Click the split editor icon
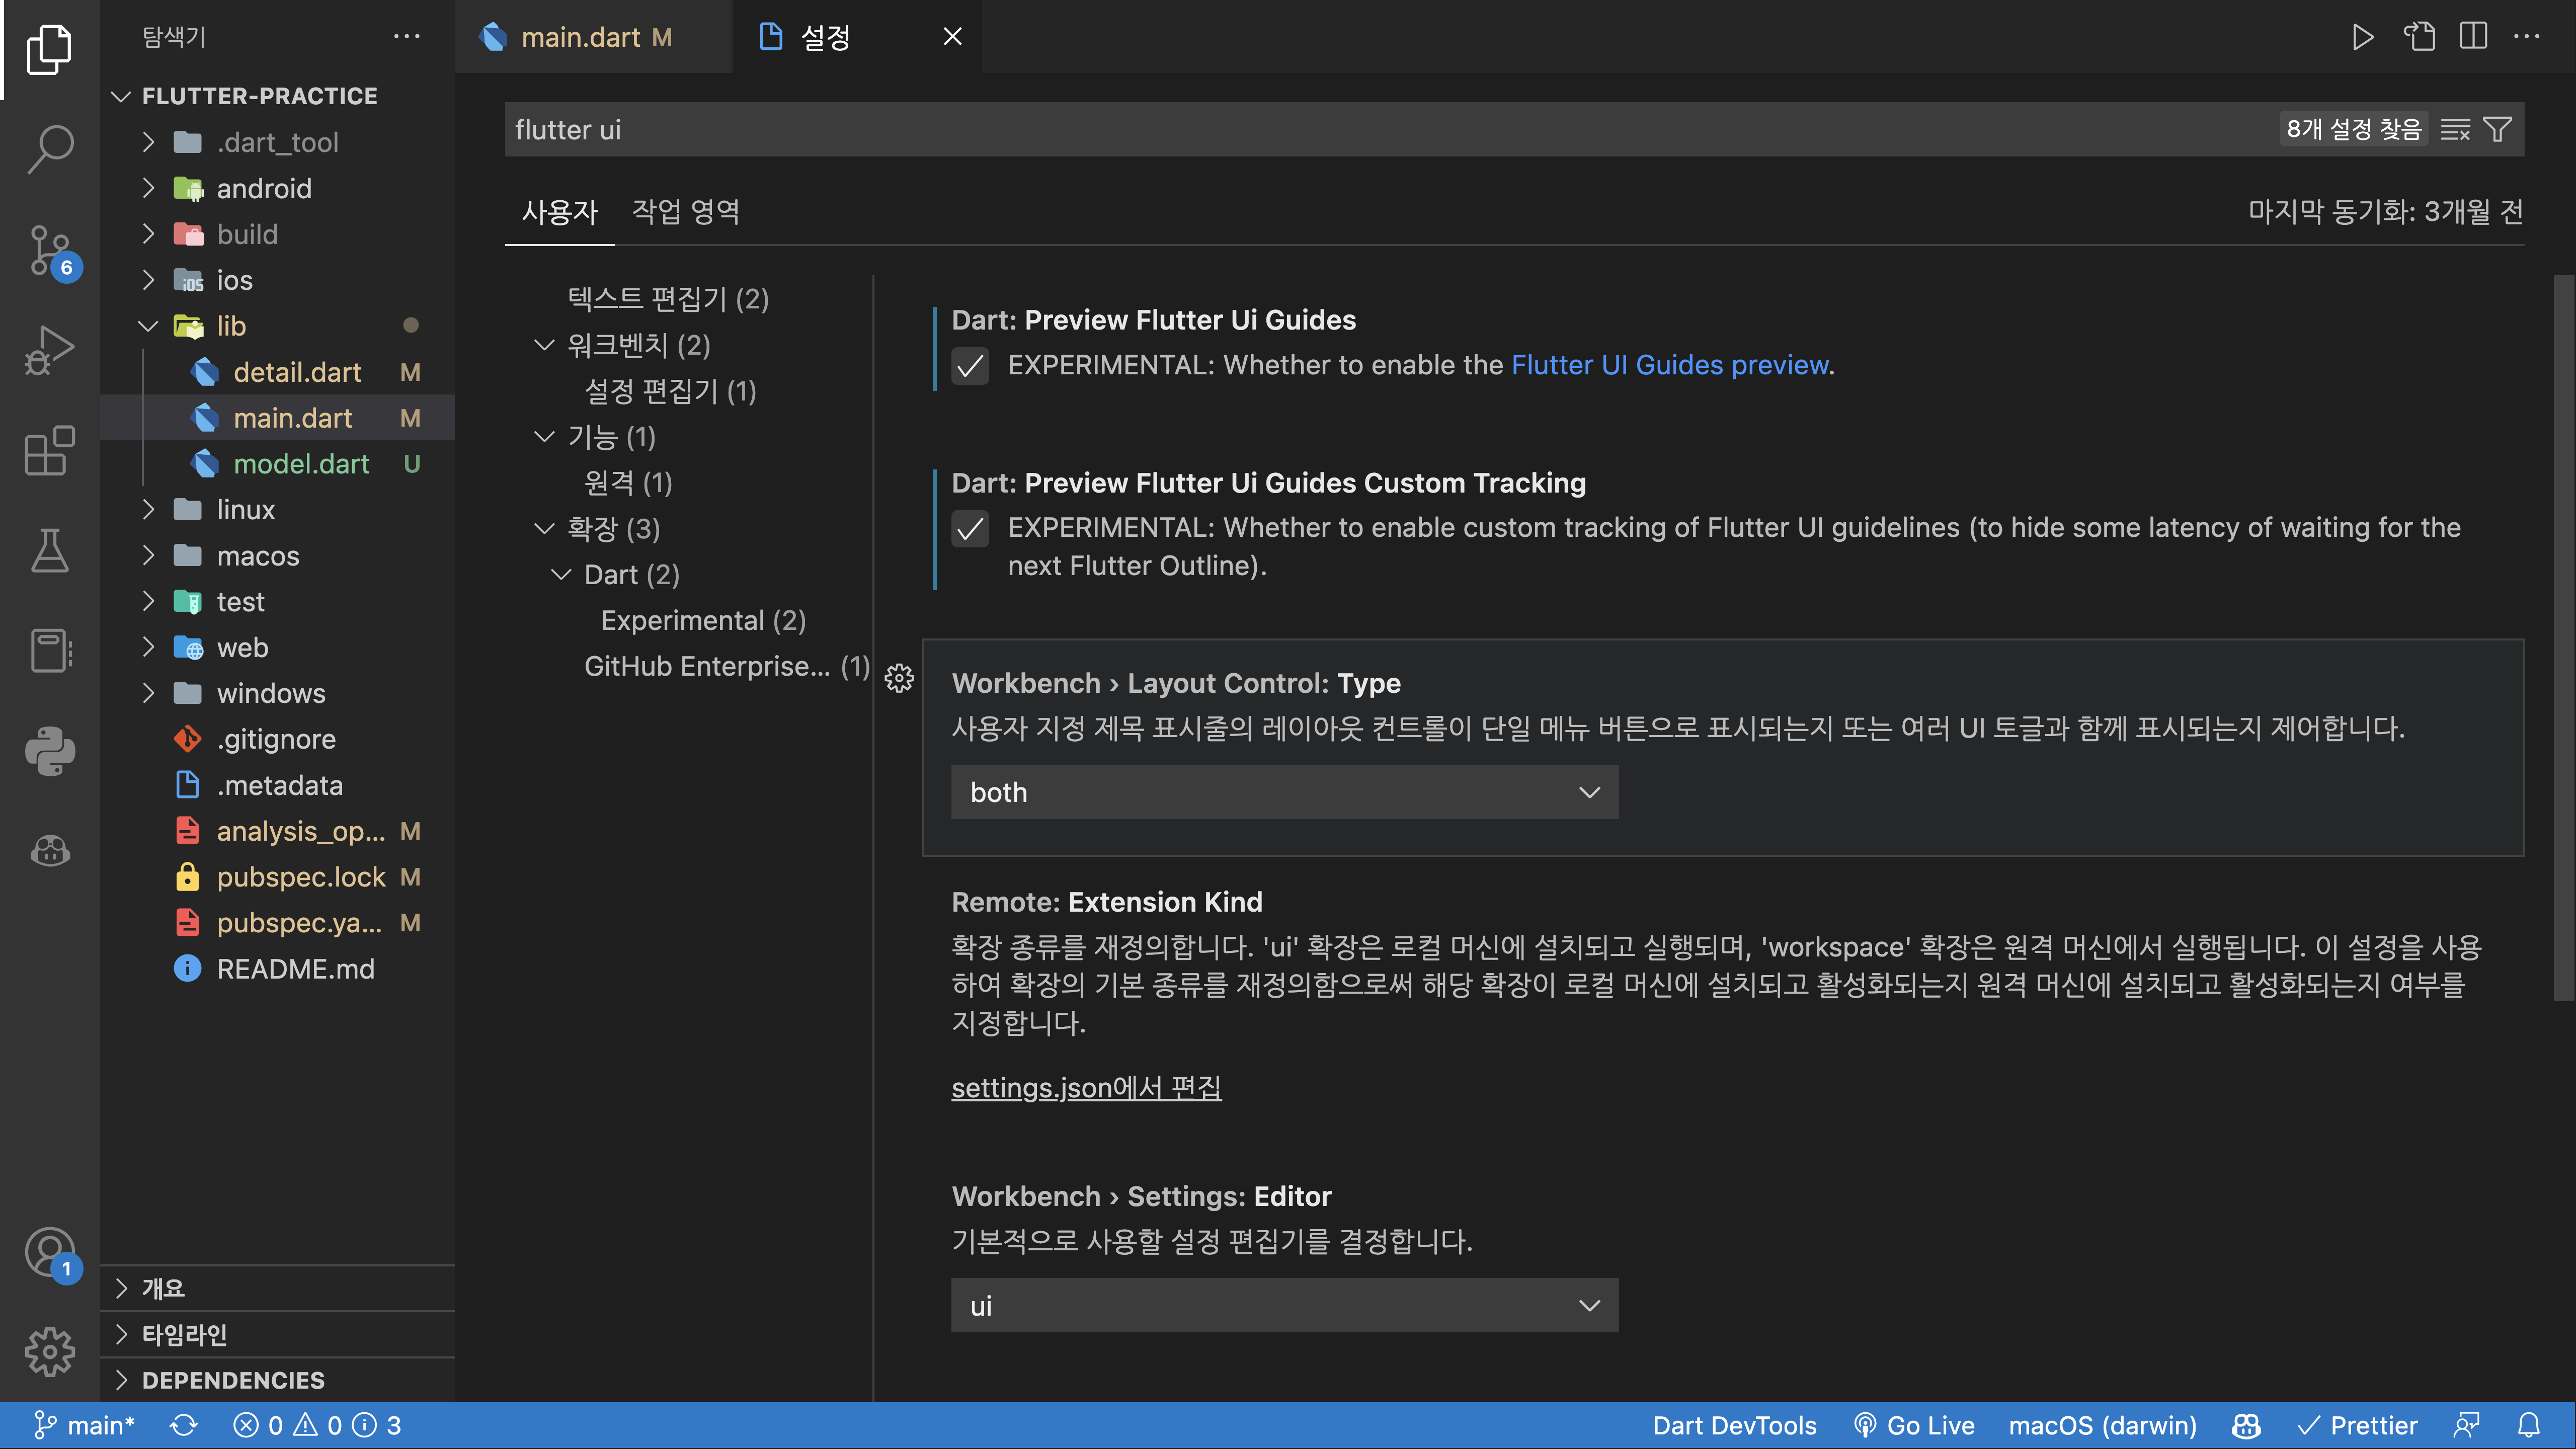Image resolution: width=2576 pixels, height=1449 pixels. (2473, 37)
